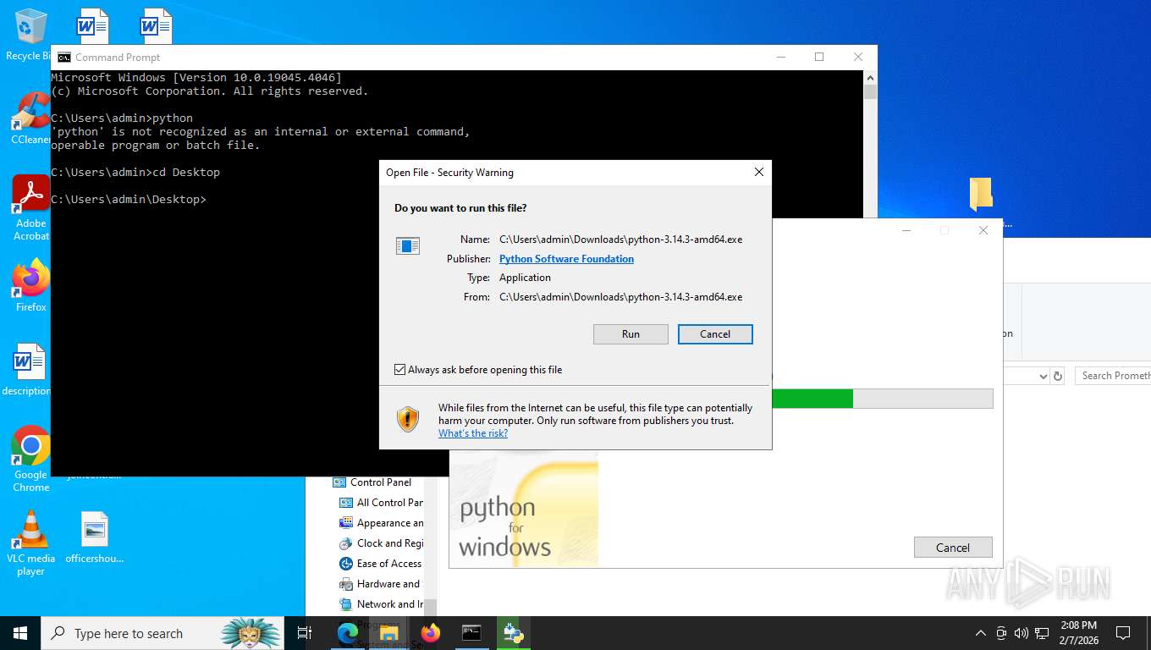The image size is (1151, 650).
Task: Launch CCleaner from the desktop
Action: pos(31,118)
